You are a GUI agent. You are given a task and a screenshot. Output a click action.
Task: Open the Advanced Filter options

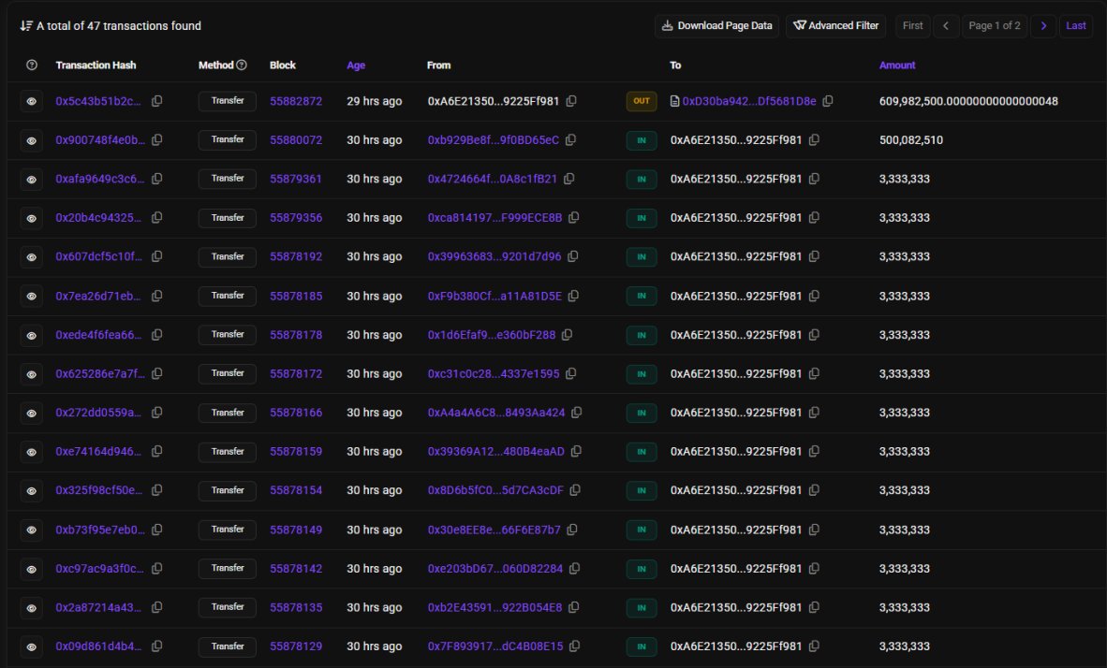click(836, 25)
